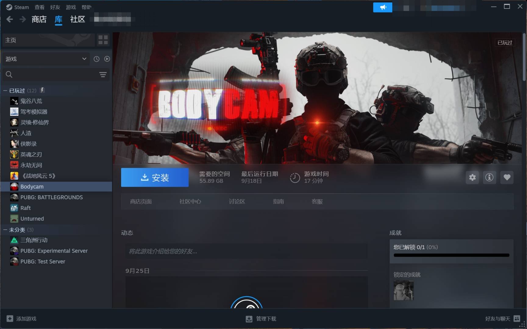This screenshot has height=329, width=527.
Task: Go forward with the right arrow
Action: [23, 19]
